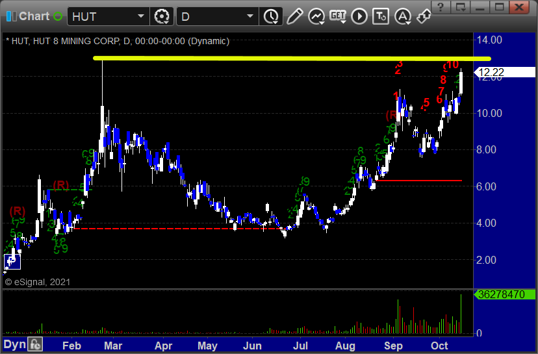
Task: Click the 8.00 price axis label
Action: (x=487, y=149)
